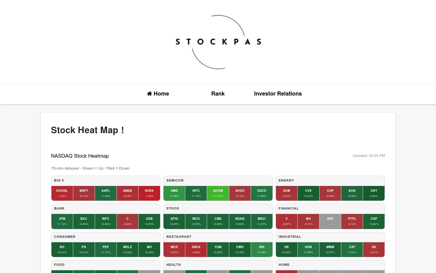This screenshot has width=436, height=273.
Task: Open Investor Relations page
Action: [278, 94]
